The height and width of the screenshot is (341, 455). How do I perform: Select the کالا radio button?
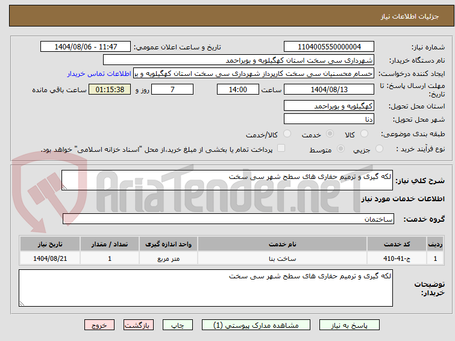pyautogui.click(x=364, y=134)
